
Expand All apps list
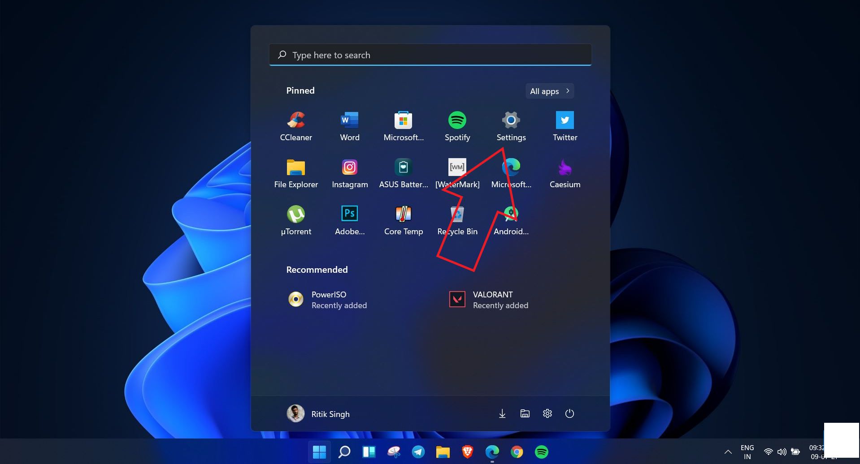pos(550,91)
